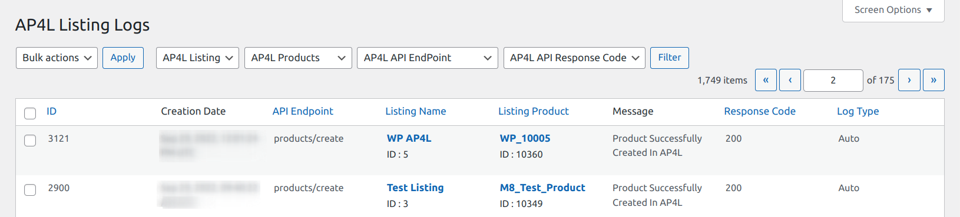Click the success message in row 3121

657,146
